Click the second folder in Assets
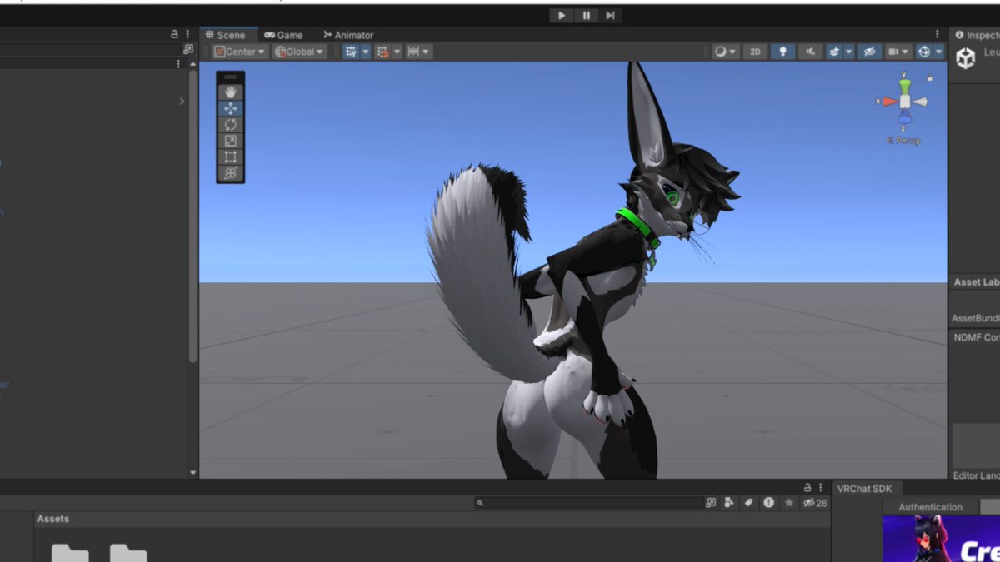The height and width of the screenshot is (562, 1000). (128, 553)
